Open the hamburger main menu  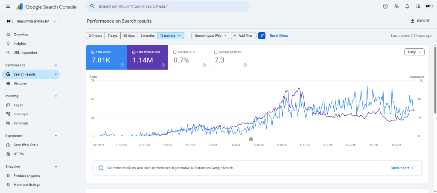point(8,6)
